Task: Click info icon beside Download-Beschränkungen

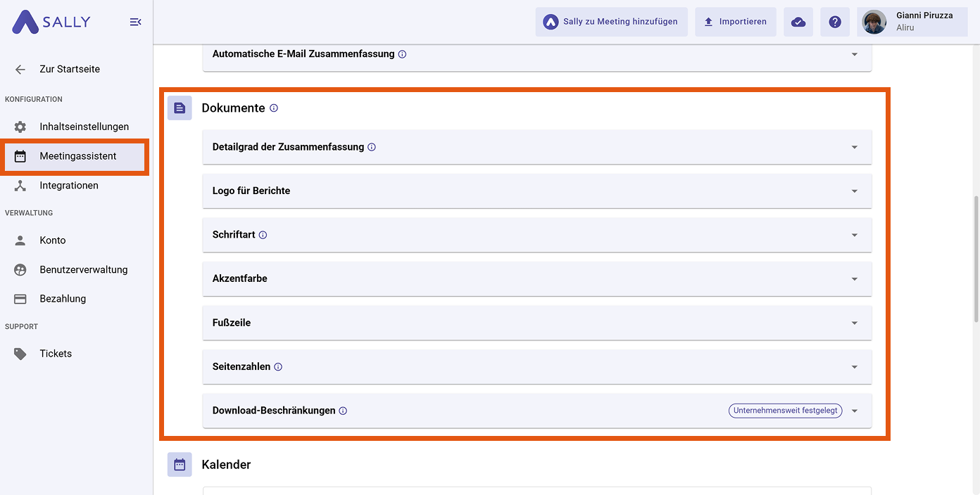Action: pyautogui.click(x=343, y=411)
